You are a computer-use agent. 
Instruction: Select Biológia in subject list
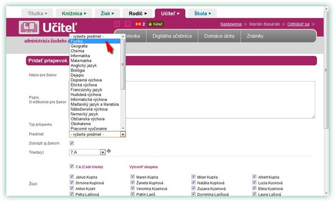pos(95,71)
